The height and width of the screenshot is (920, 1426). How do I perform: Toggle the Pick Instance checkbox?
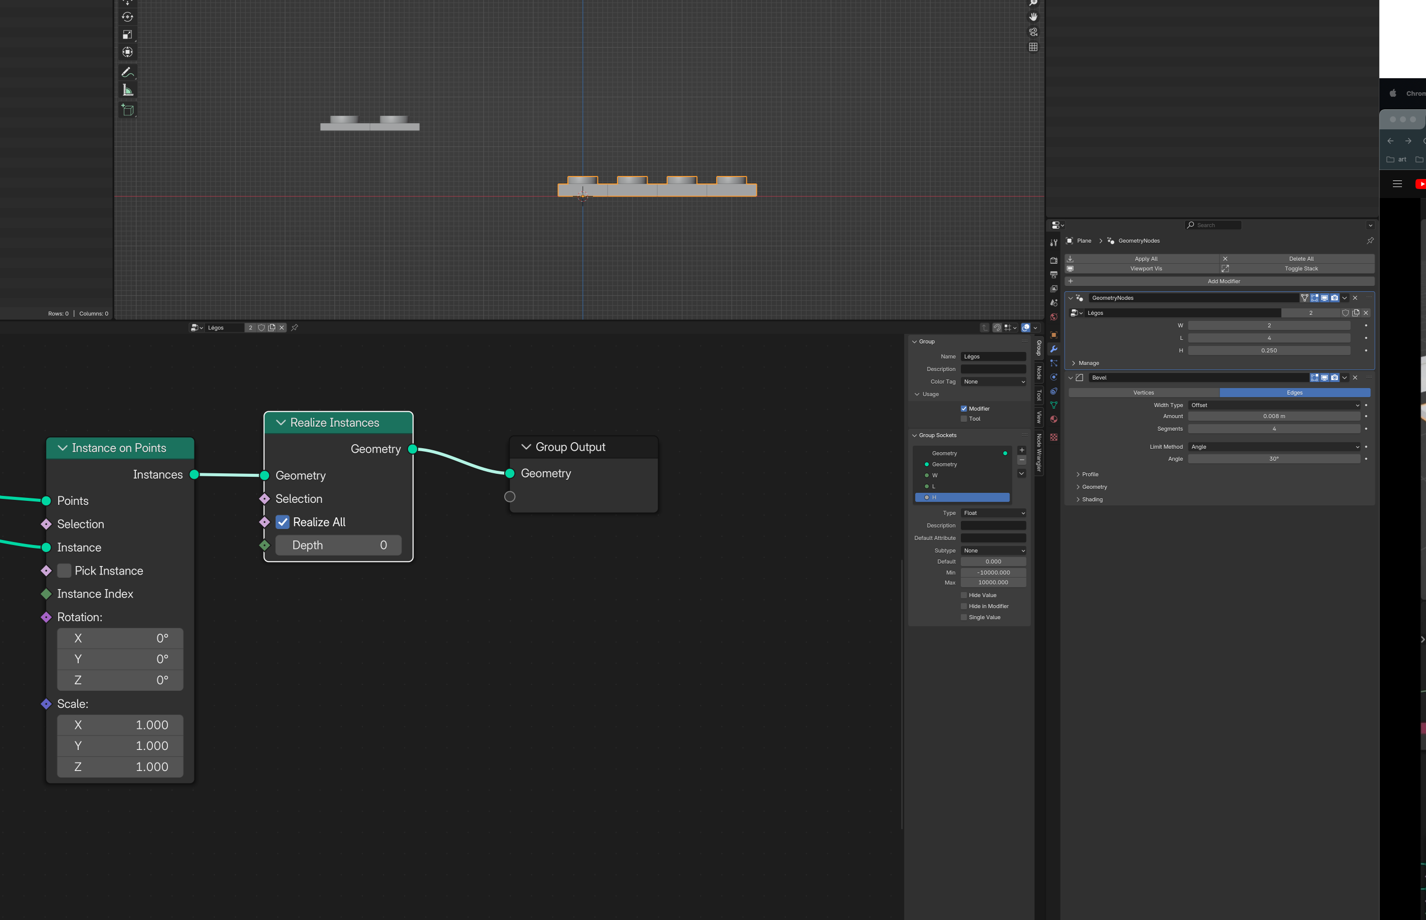(x=64, y=571)
